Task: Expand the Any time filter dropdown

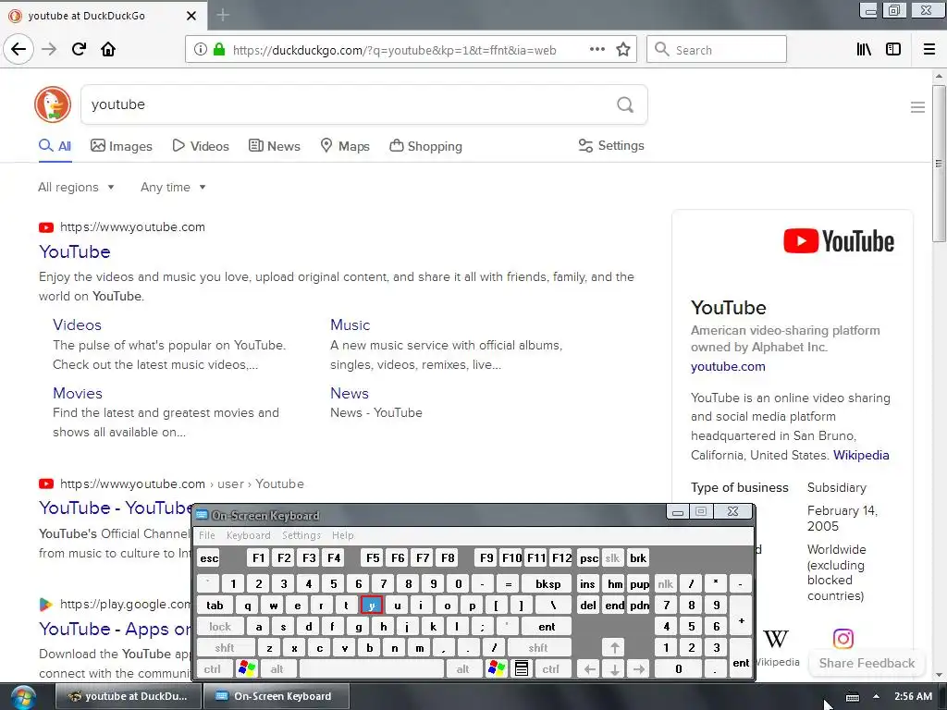Action: coord(173,187)
